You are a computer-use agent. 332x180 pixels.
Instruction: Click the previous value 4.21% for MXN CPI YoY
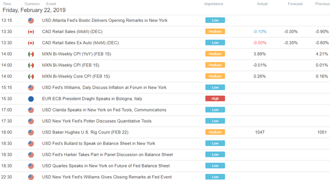pos(322,54)
